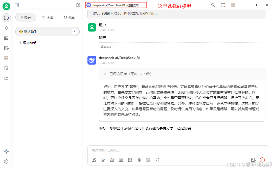Toggle narrow mode icon in top bar
Viewport: 273px width, 169px height.
223,5
